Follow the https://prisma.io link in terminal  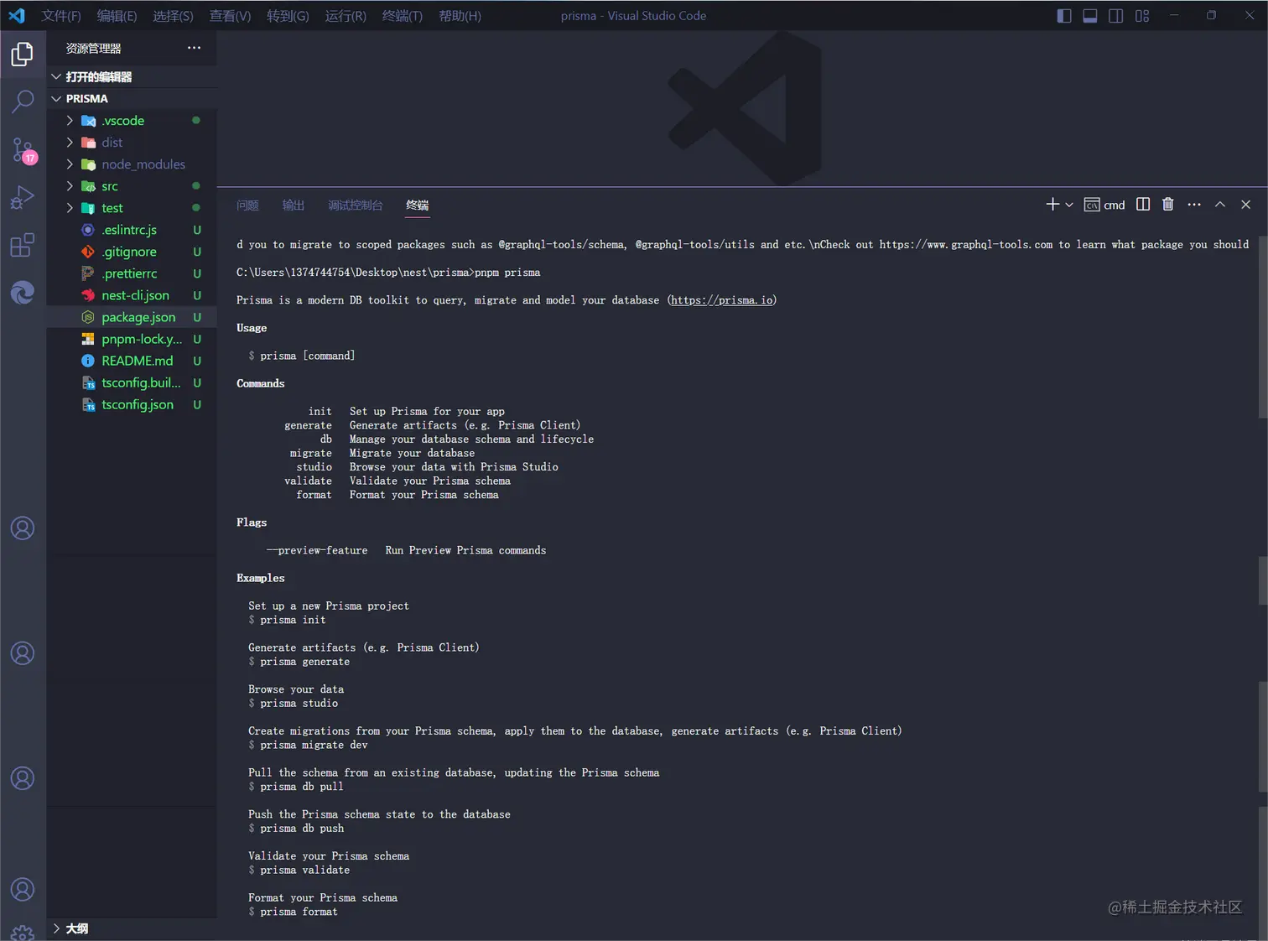[x=721, y=300]
